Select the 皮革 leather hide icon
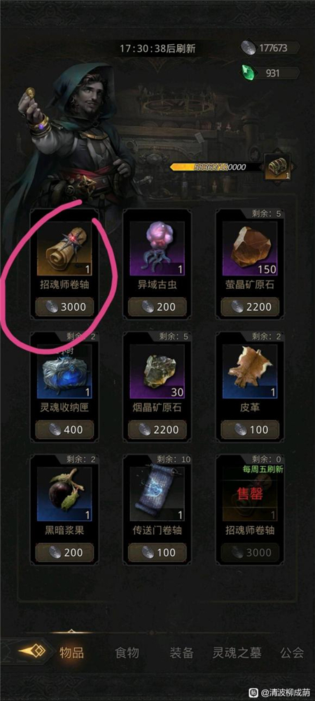This screenshot has height=701, width=315. pos(250,371)
